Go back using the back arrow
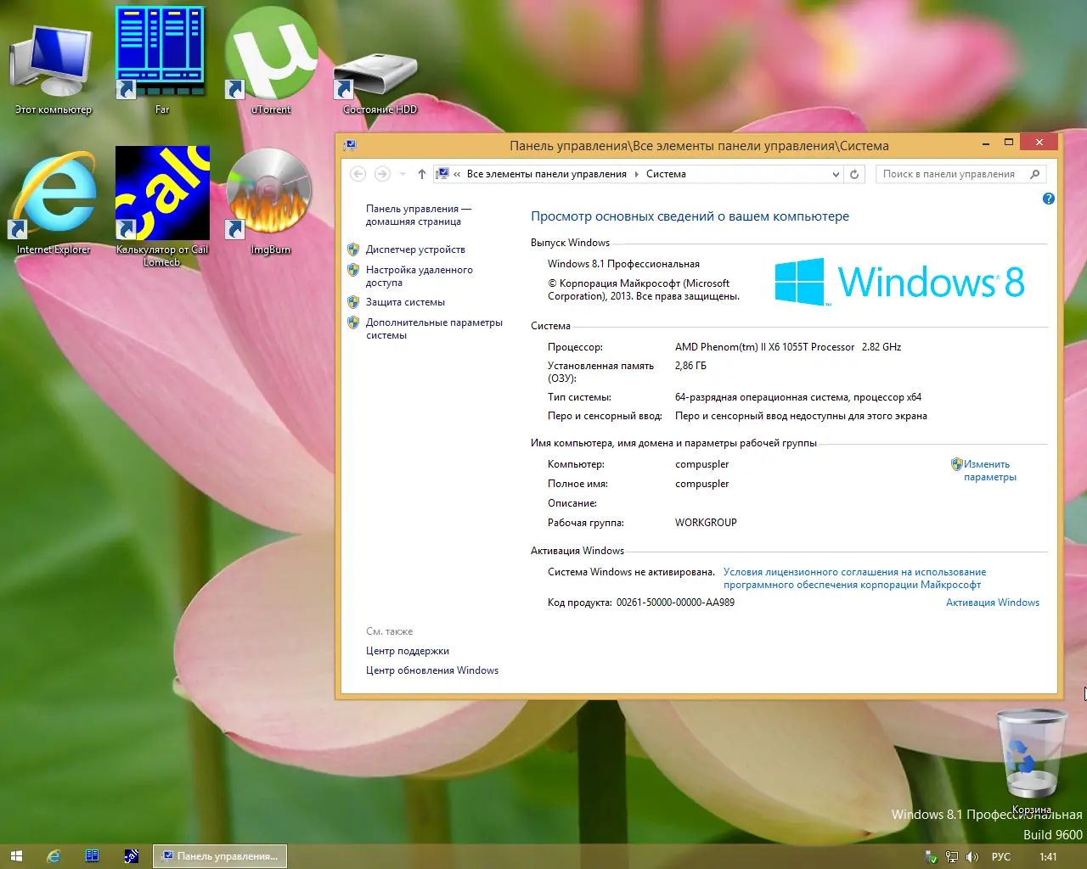Viewport: 1087px width, 869px height. tap(358, 174)
